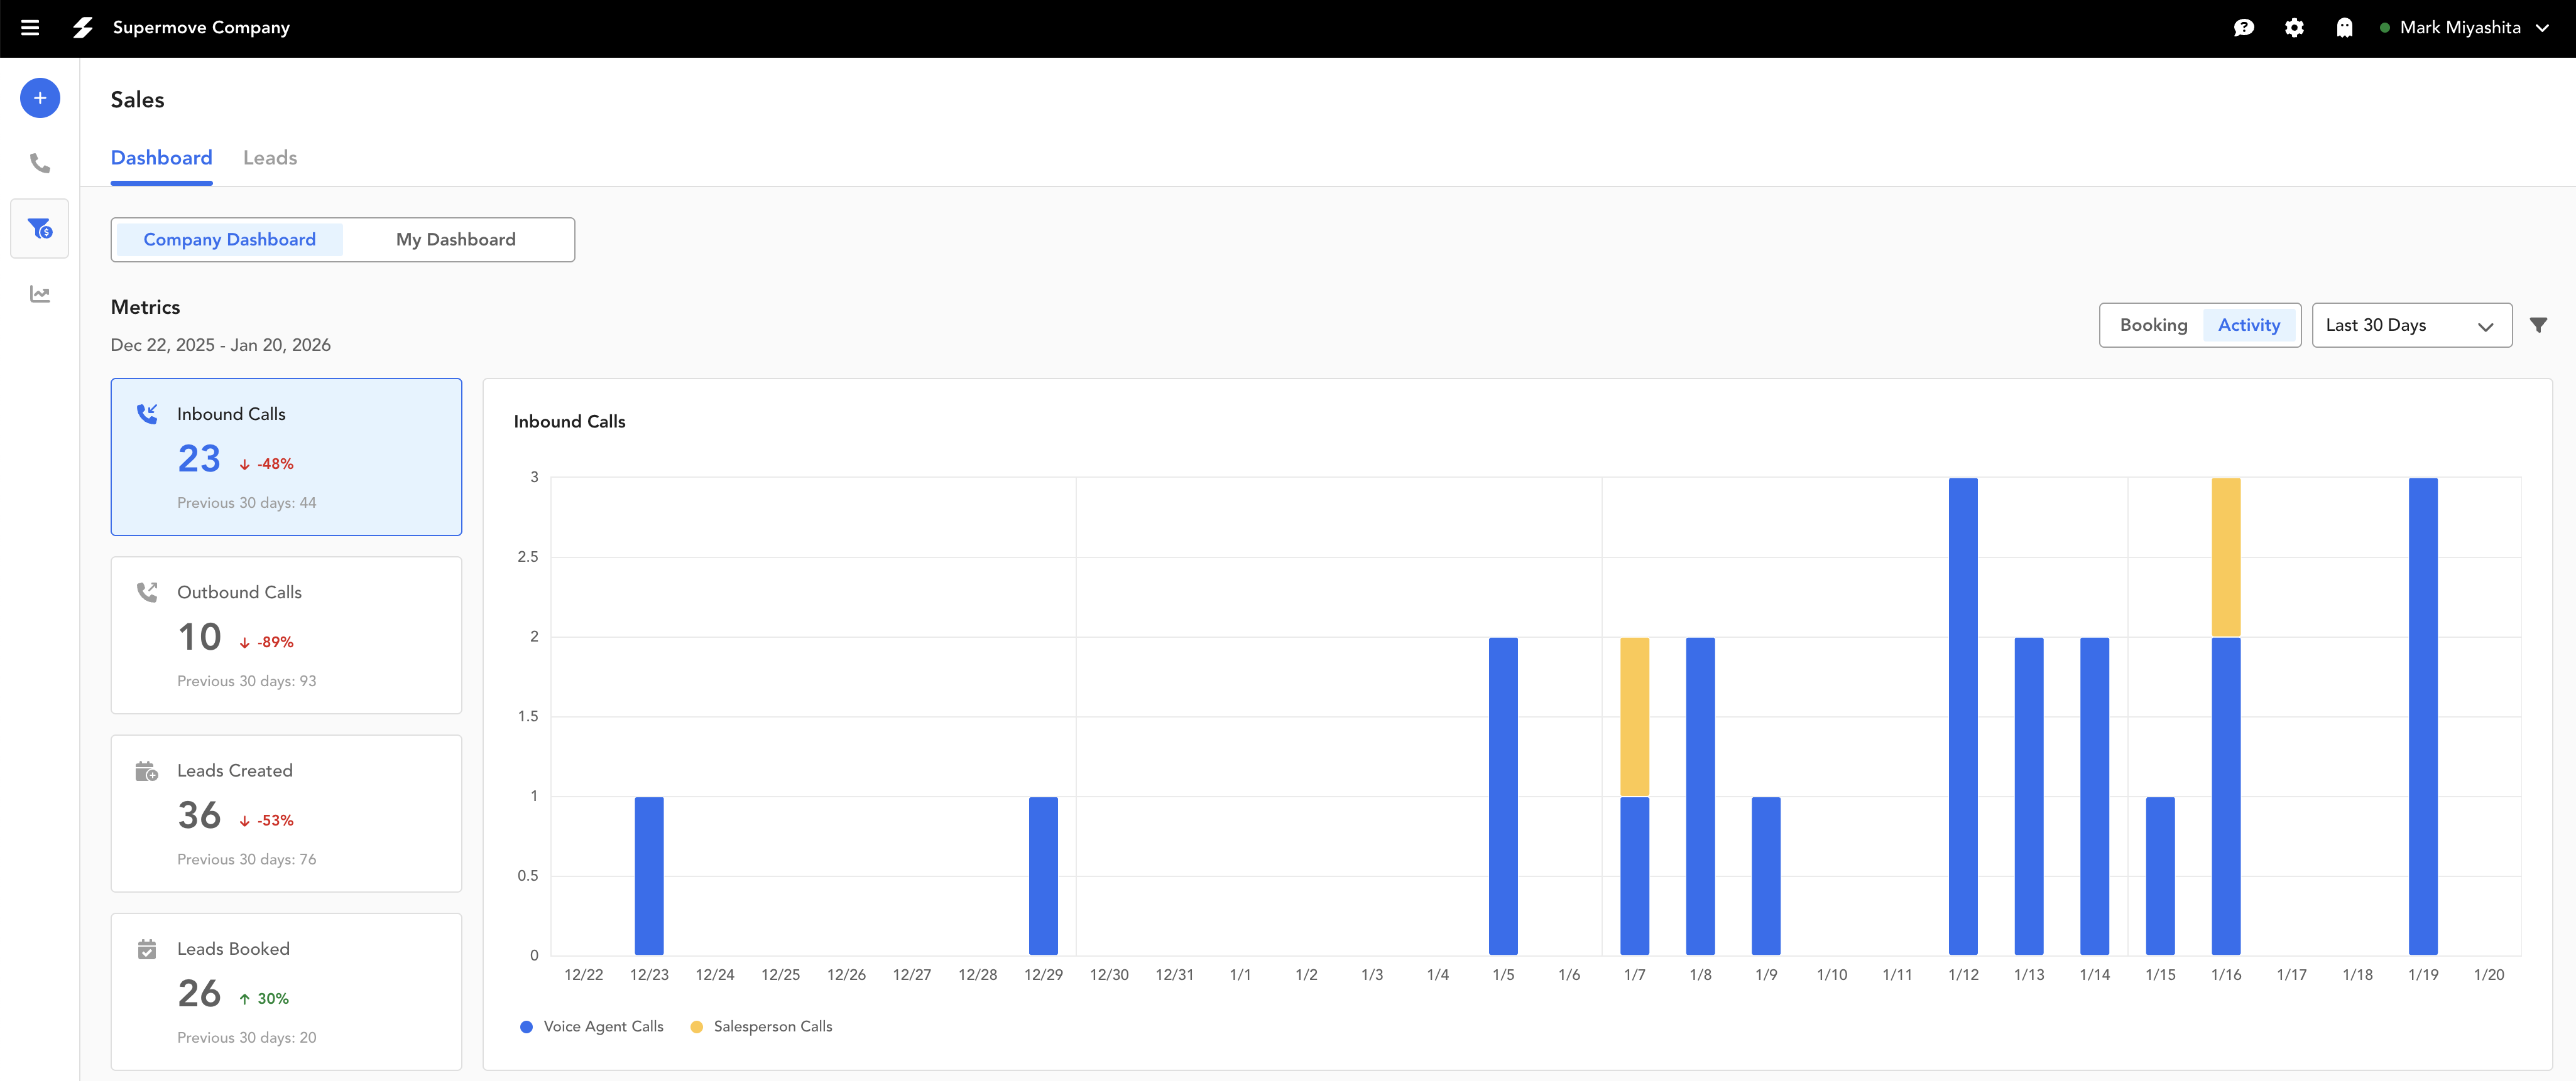Open the help chat bubble icon

(2243, 28)
